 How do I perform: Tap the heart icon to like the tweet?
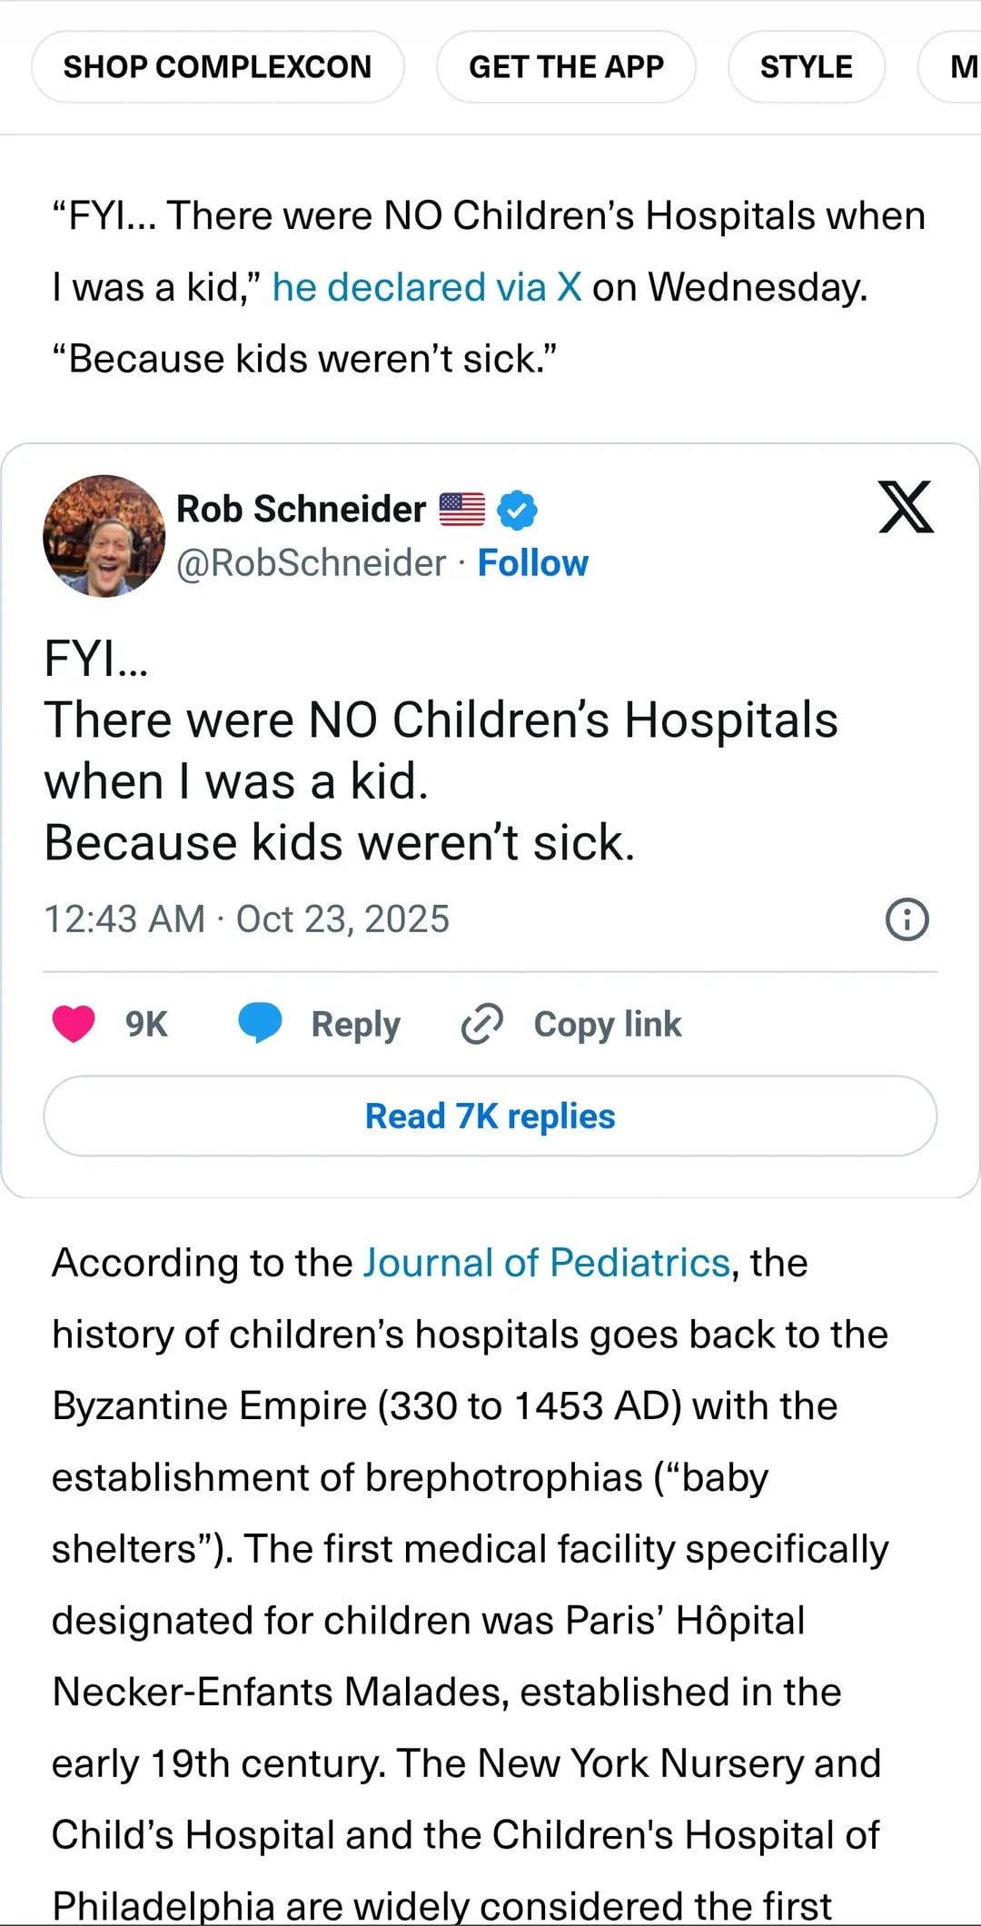pyautogui.click(x=74, y=1024)
